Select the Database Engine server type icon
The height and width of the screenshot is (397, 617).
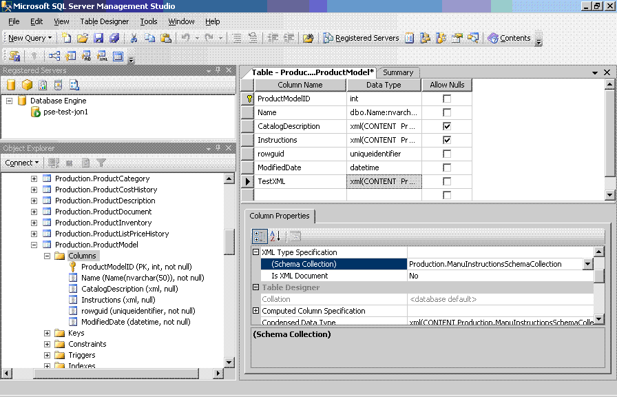[x=11, y=85]
